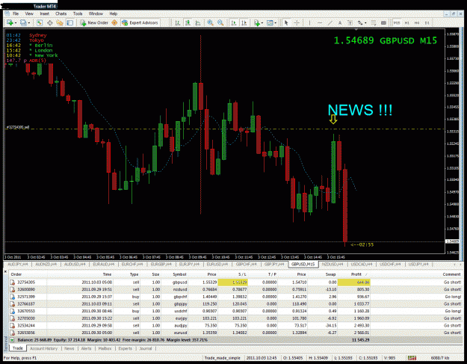The image size is (467, 364).
Task: Switch to H4 timeframe button
Action: (x=417, y=23)
